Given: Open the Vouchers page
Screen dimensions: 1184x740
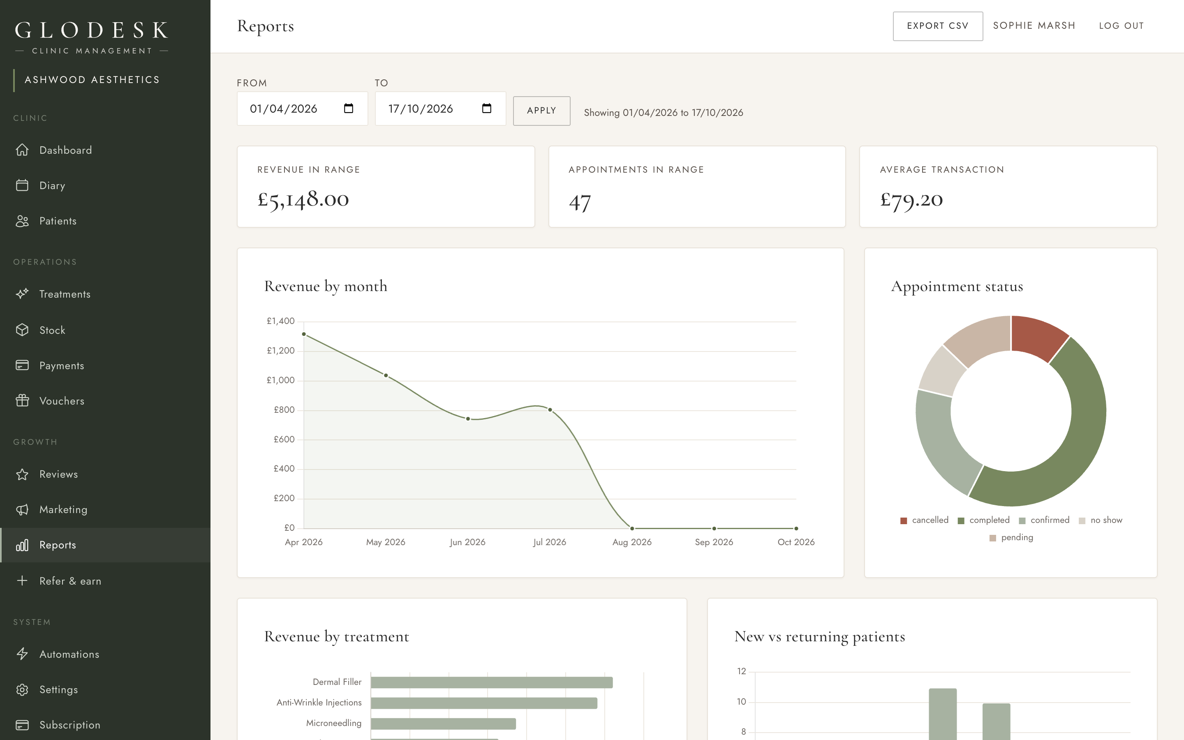Looking at the screenshot, I should point(105,401).
